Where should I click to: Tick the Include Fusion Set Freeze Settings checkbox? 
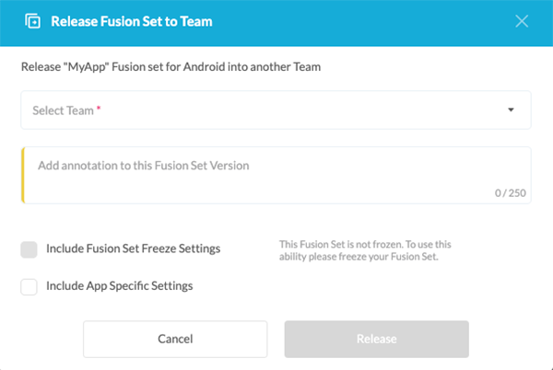[29, 249]
